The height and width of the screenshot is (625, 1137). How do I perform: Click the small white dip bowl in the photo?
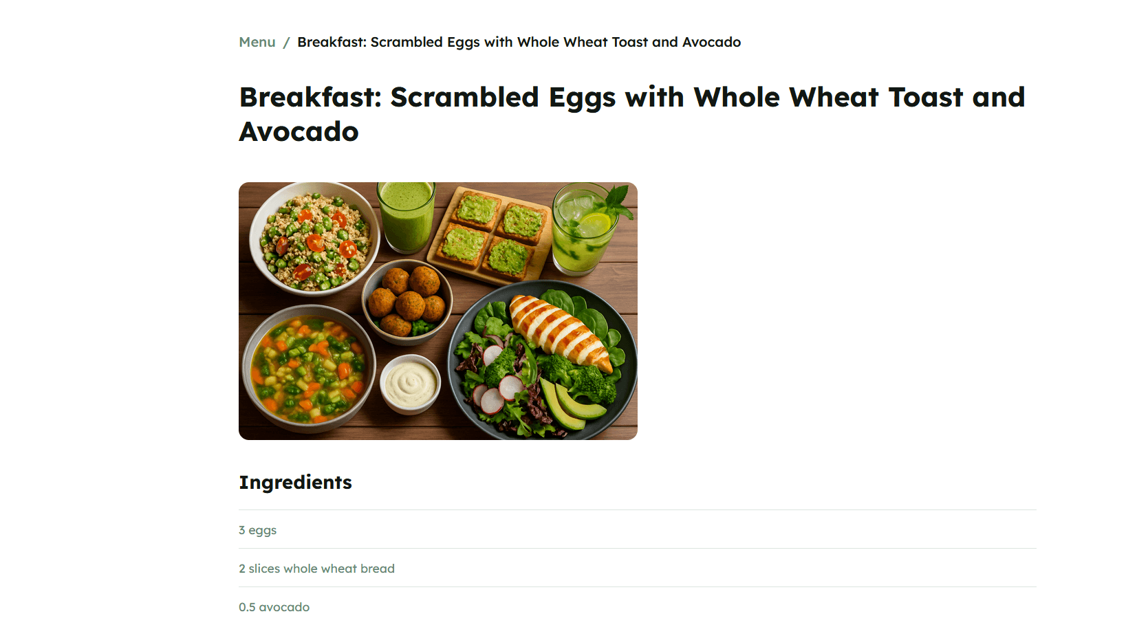tap(410, 384)
